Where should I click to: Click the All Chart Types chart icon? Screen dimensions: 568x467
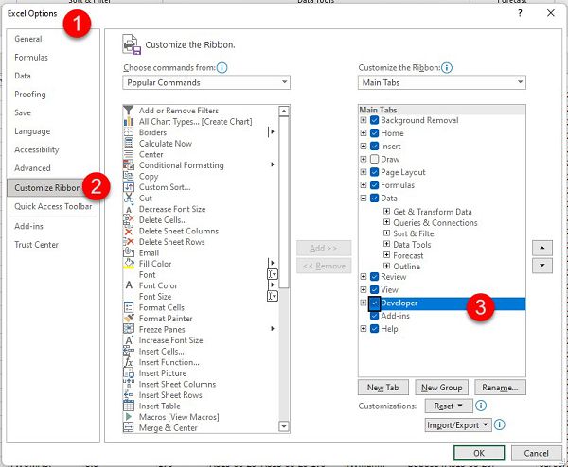tap(128, 121)
